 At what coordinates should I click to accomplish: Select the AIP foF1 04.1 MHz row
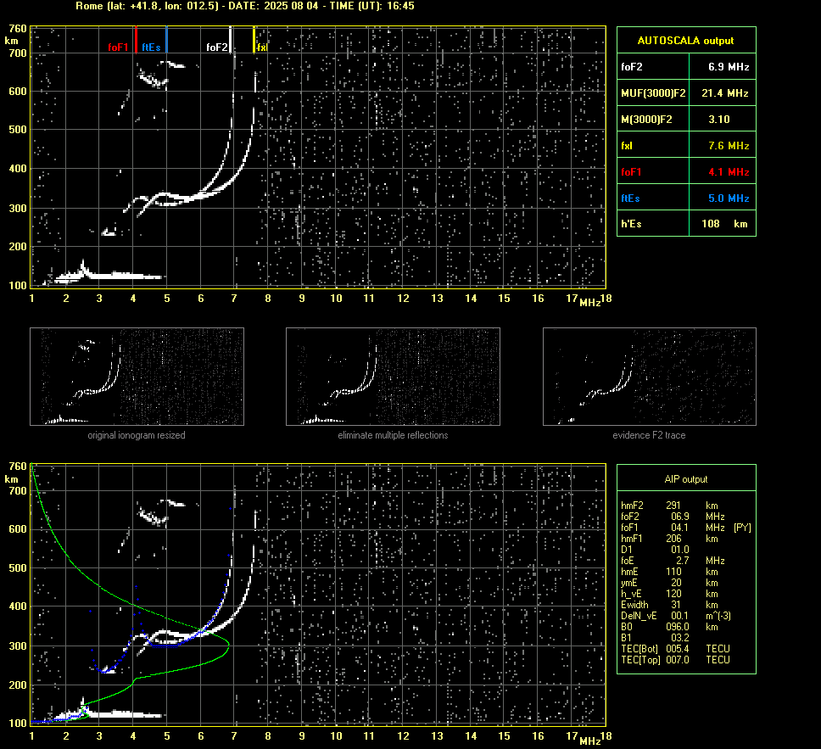click(x=686, y=528)
